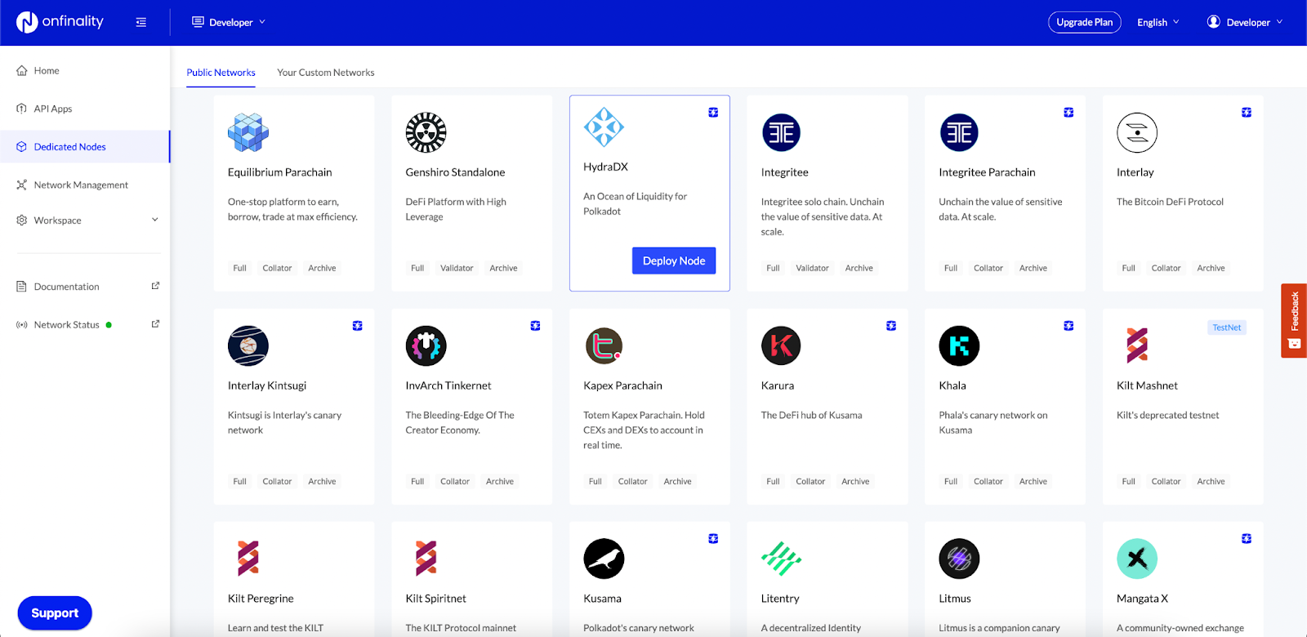Click the badge icon on HydraDX card
Viewport: 1307px width, 637px height.
coord(713,113)
